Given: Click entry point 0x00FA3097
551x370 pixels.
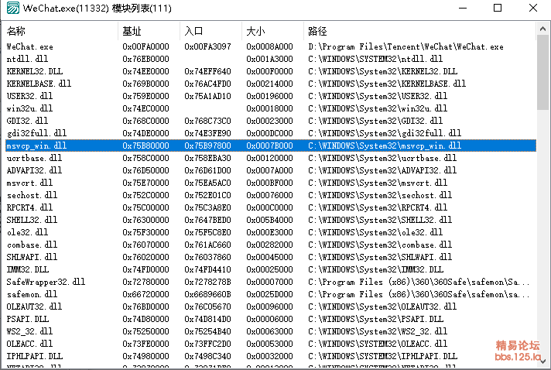Looking at the screenshot, I should (207, 46).
